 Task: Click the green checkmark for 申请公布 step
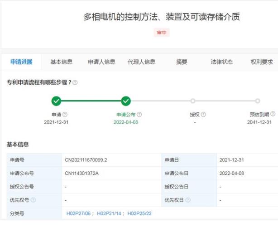[x=126, y=101]
